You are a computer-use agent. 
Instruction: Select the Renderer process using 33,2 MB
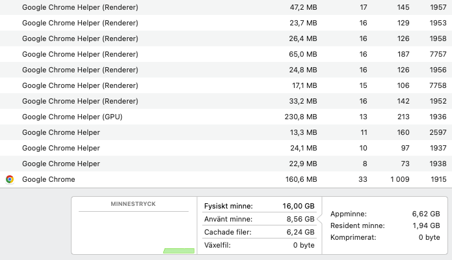(x=226, y=101)
